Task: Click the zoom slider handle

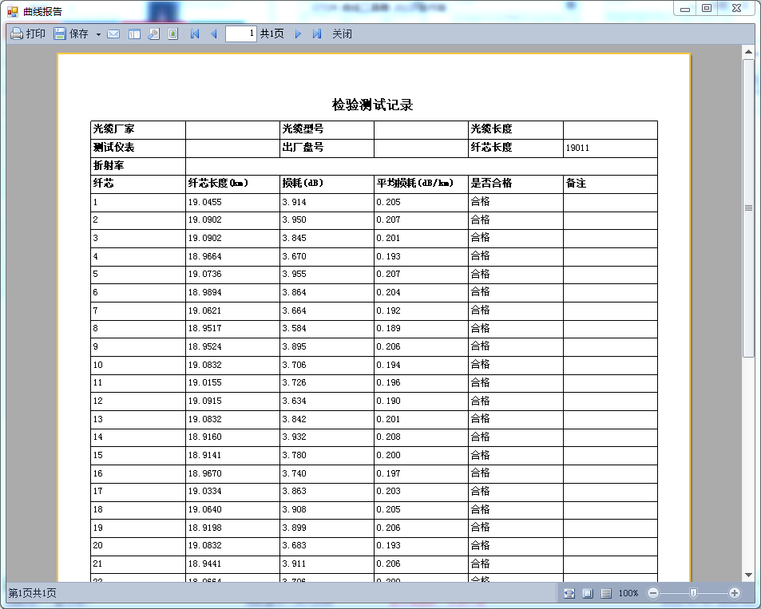Action: point(693,593)
